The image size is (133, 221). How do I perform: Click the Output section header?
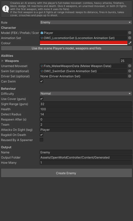6,147
